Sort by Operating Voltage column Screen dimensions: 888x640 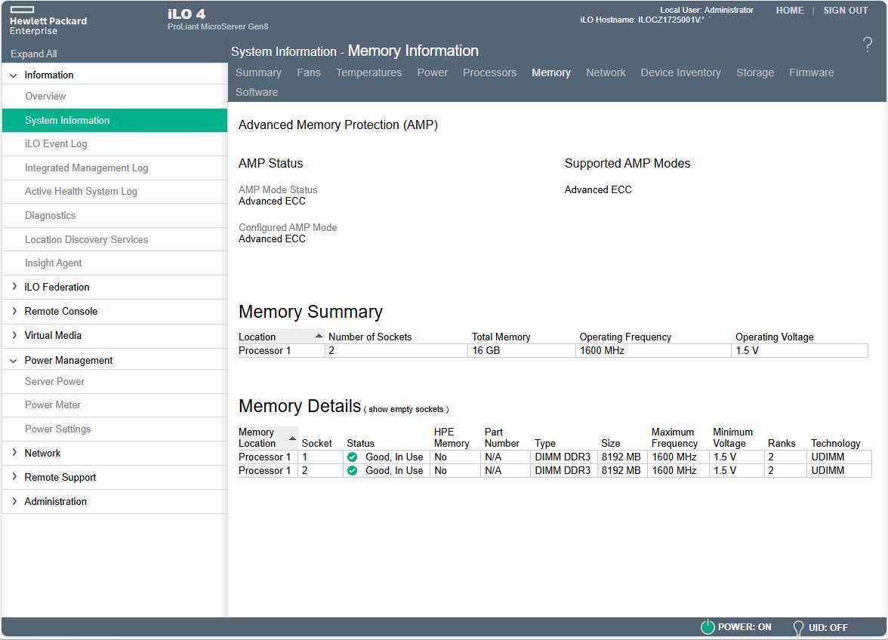coord(774,337)
